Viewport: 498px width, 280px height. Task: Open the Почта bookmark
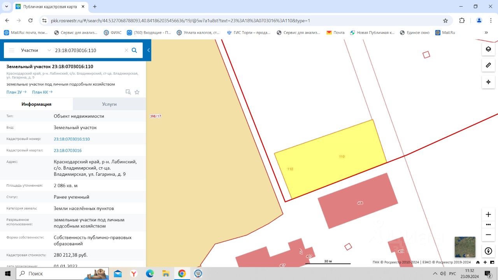pyautogui.click(x=335, y=33)
